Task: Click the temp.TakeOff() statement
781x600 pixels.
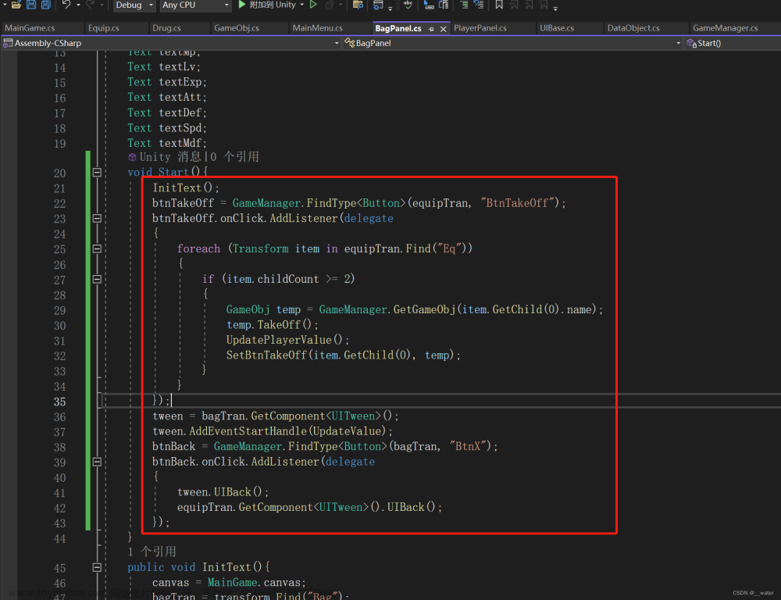Action: [x=272, y=325]
